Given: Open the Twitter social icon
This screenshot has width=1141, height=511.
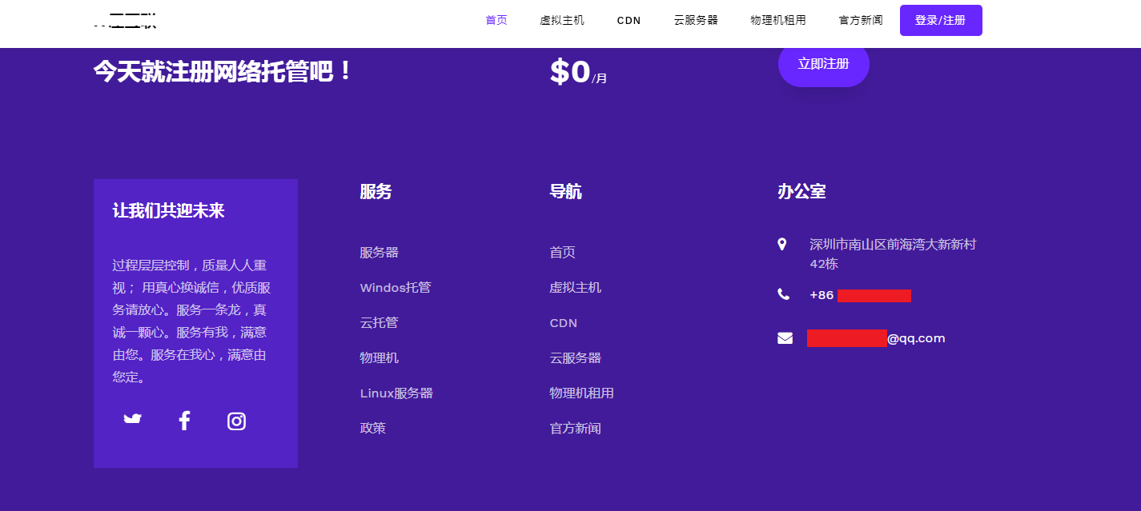Looking at the screenshot, I should tap(133, 419).
